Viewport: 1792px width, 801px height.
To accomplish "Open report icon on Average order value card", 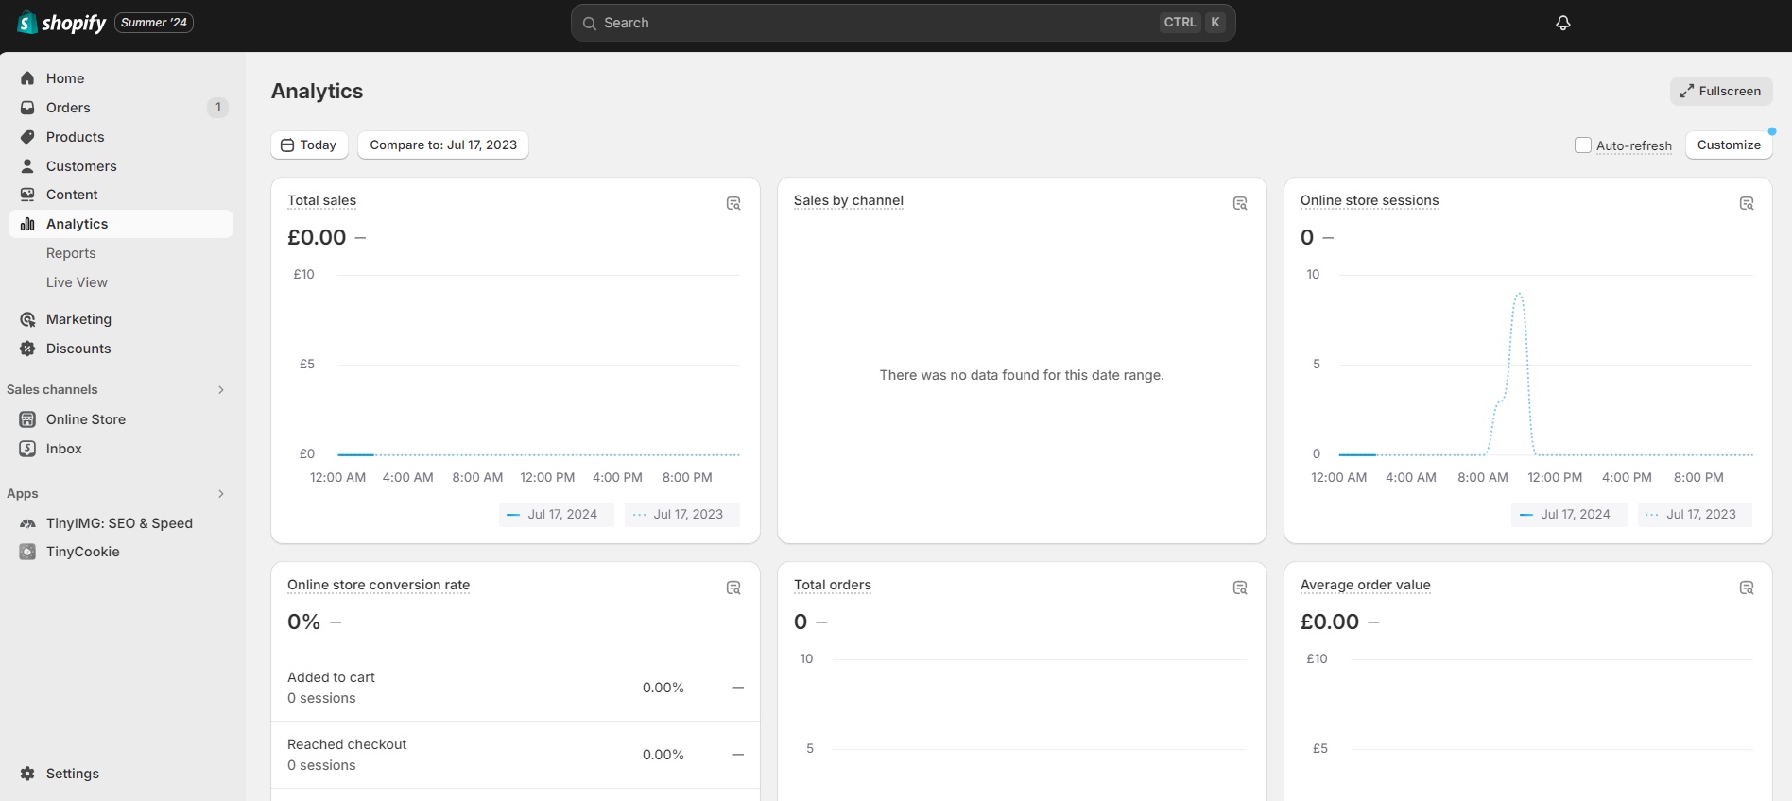I will tap(1747, 588).
